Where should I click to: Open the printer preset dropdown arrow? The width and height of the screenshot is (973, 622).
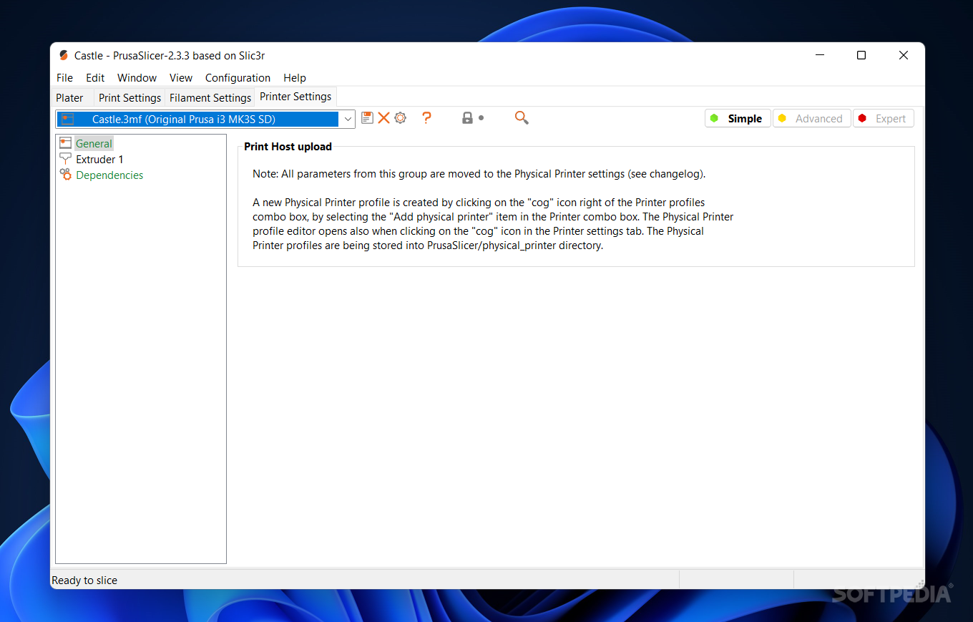coord(347,120)
